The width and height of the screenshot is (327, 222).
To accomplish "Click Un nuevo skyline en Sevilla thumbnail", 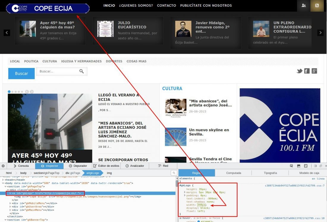I will point(176,137).
